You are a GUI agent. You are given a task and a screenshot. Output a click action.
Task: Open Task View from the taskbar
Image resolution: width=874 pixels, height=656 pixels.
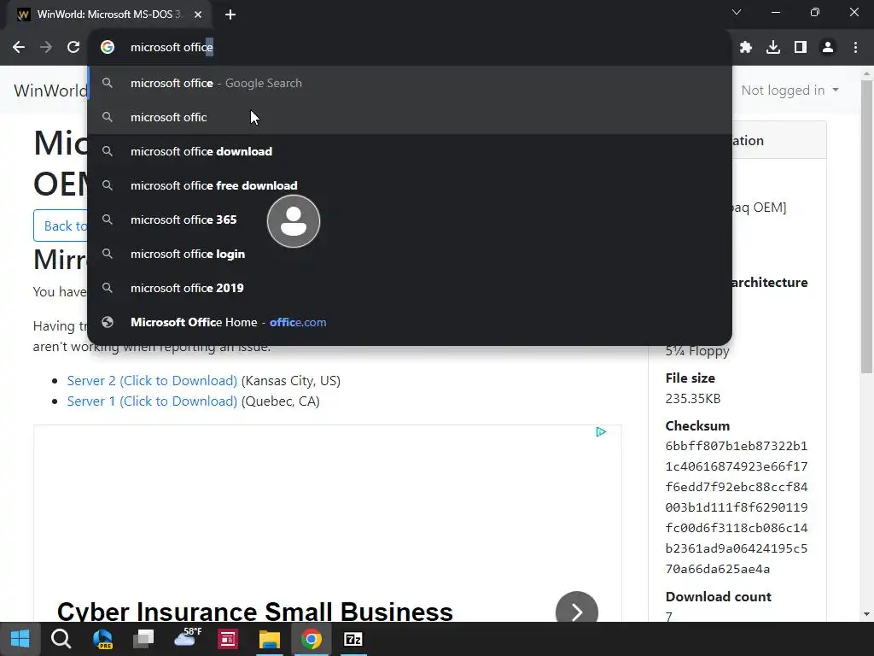pos(143,639)
